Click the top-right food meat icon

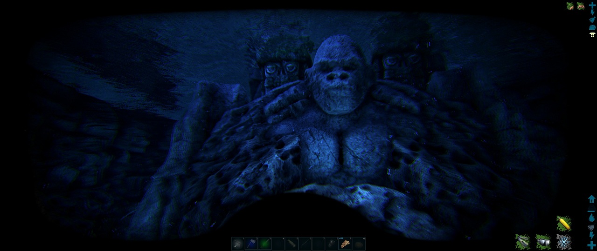pos(592,20)
